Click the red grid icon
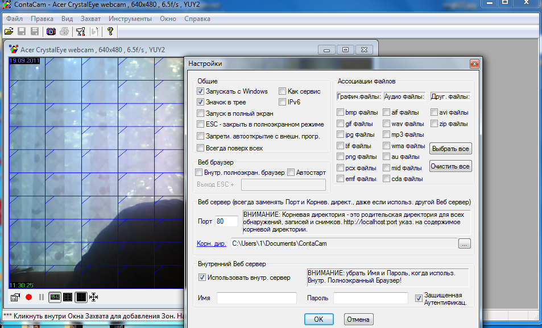This screenshot has height=328, width=542. tap(68, 297)
